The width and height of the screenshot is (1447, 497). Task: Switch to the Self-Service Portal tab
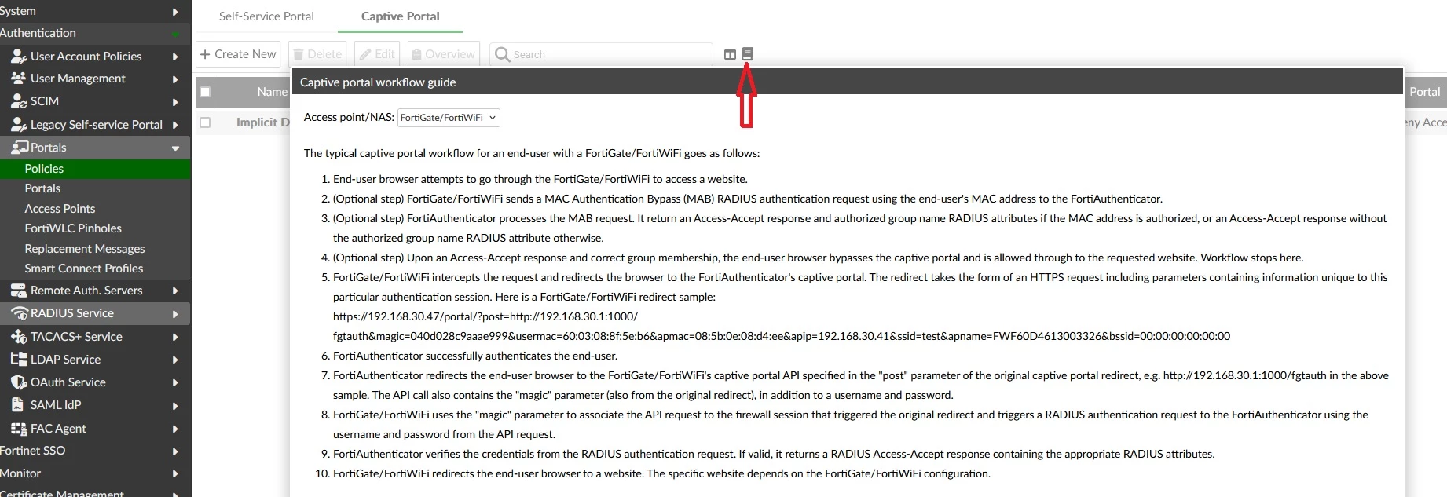pos(266,16)
